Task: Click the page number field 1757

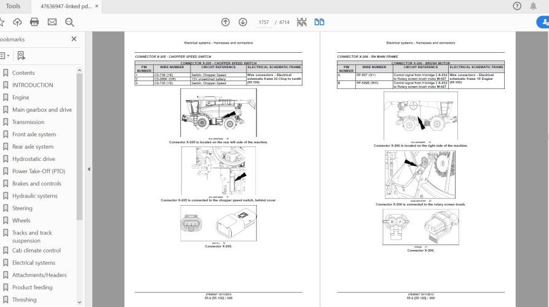Action: coord(264,22)
